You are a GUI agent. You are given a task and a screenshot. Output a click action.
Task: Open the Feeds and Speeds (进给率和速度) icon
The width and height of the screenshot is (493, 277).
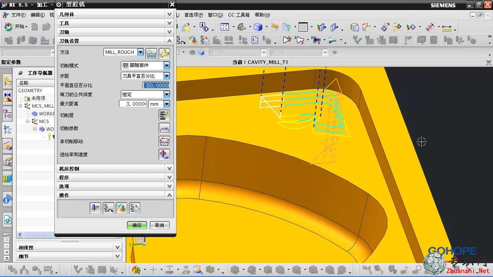(x=164, y=155)
